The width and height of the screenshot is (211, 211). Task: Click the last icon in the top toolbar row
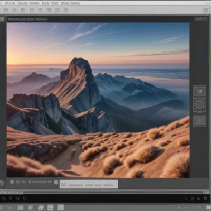(x=65, y=10)
